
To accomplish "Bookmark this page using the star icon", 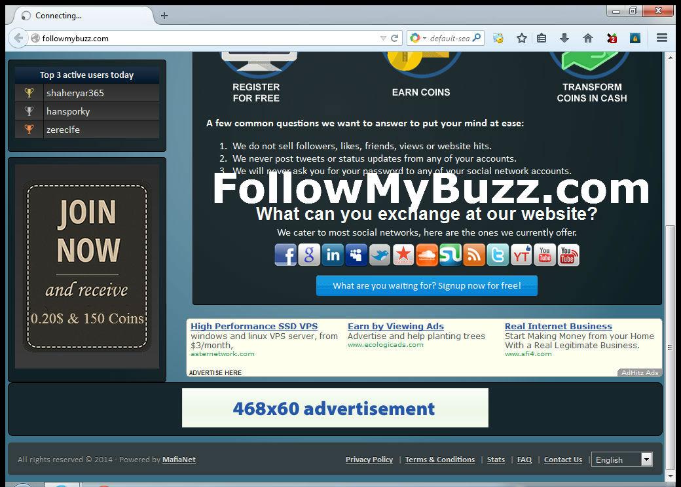I will (x=521, y=38).
